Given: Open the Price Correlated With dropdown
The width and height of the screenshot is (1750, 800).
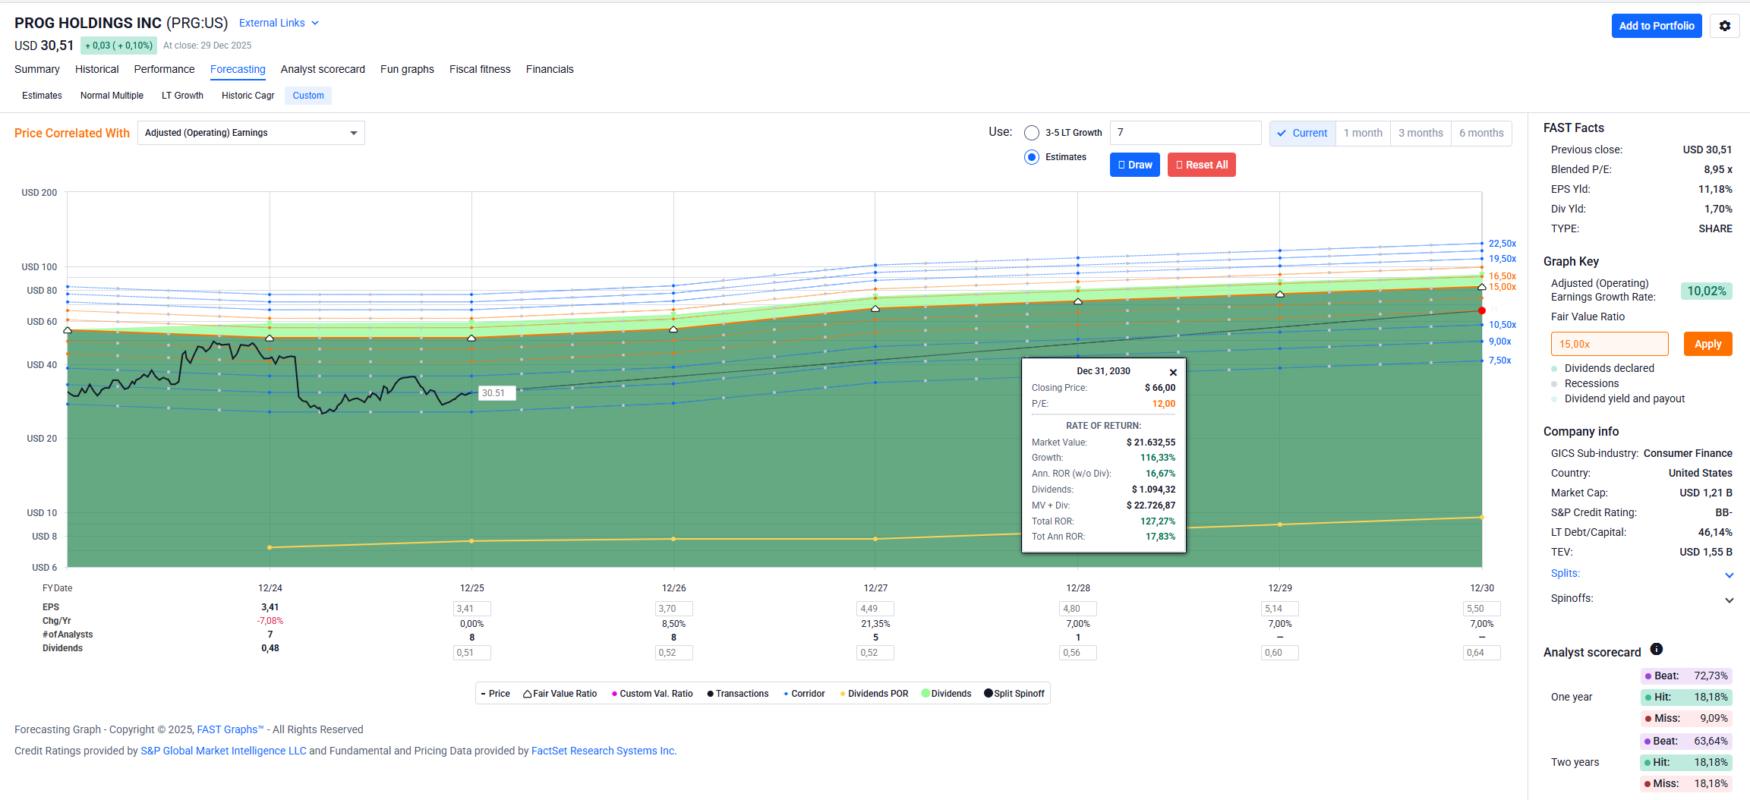Looking at the screenshot, I should click(x=251, y=133).
